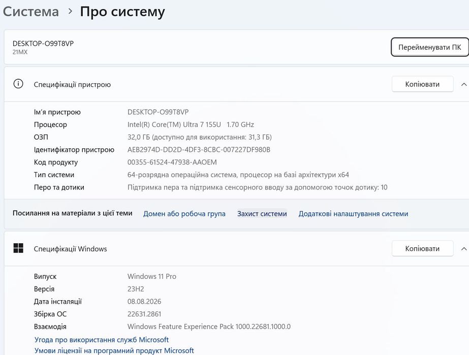The height and width of the screenshot is (355, 469).
Task: Click the Дата інсталяції label
Action: (58, 302)
